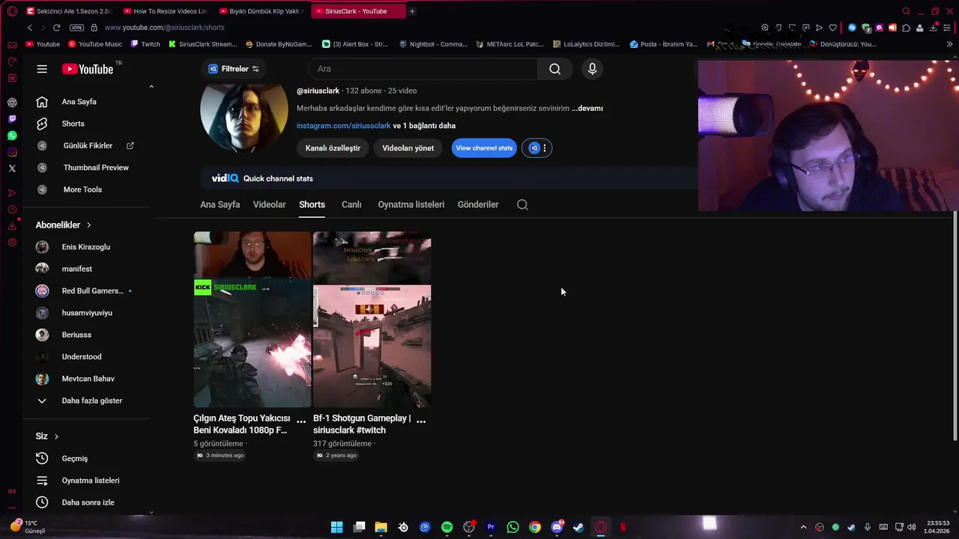Viewport: 959px width, 539px height.
Task: Switch to Sekizinci Aile browser tab
Action: (68, 11)
